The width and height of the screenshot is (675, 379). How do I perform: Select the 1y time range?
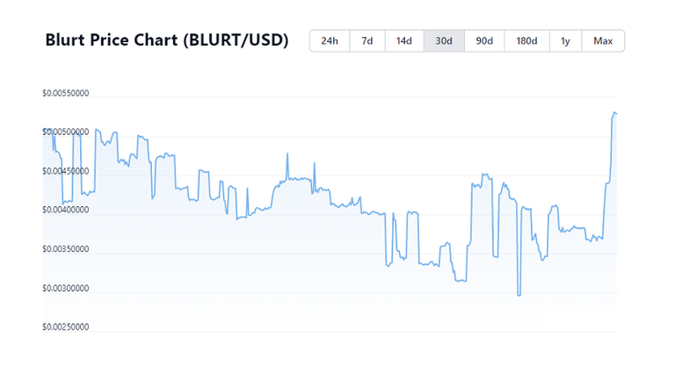tap(566, 41)
